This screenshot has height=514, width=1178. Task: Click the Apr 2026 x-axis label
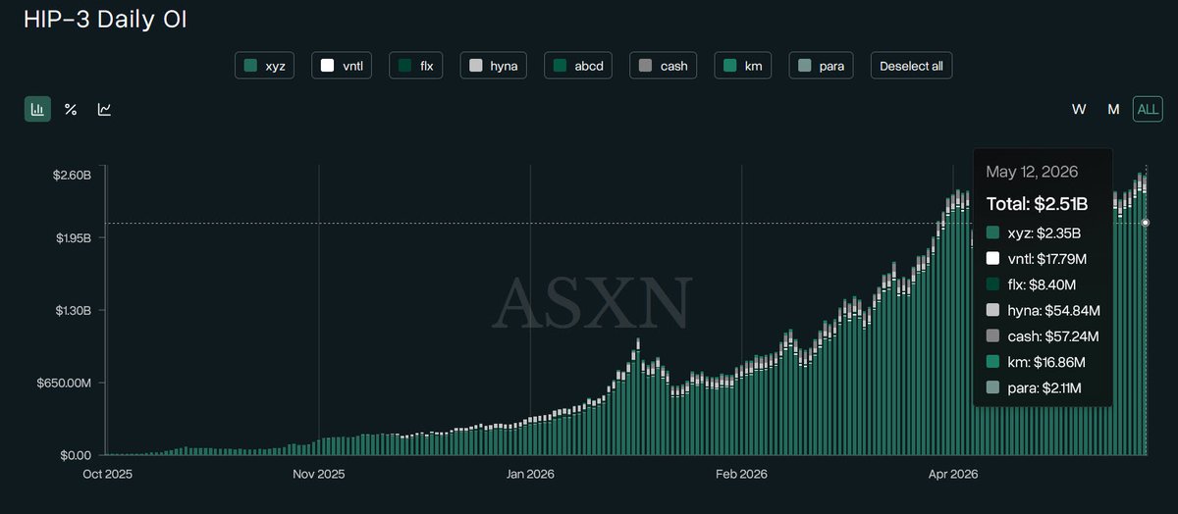(952, 474)
